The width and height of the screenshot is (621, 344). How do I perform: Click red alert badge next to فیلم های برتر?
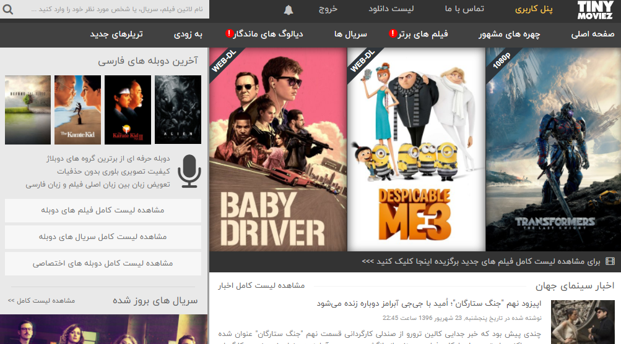pos(393,33)
